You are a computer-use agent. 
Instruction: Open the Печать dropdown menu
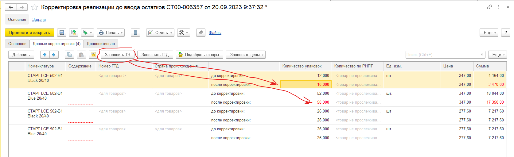tap(111, 33)
